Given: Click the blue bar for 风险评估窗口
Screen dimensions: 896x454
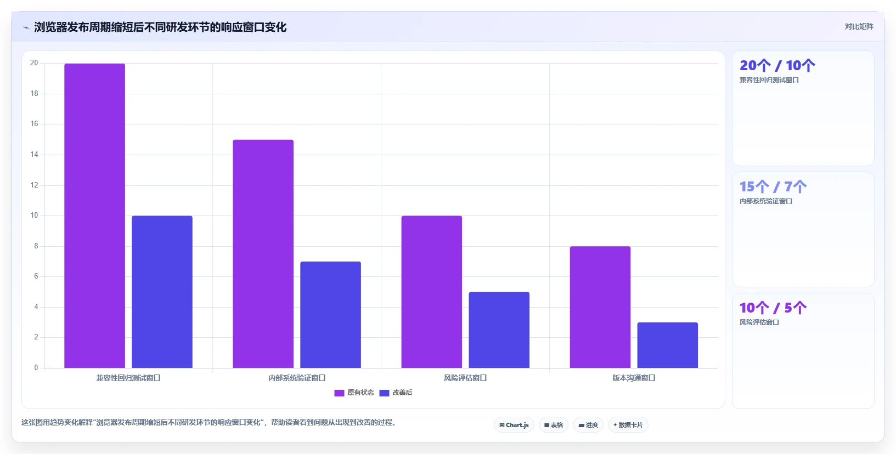Looking at the screenshot, I should (499, 330).
